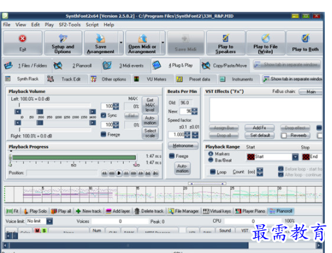
Task: Toggle the Reverb checkbox
Action: tap(284, 136)
